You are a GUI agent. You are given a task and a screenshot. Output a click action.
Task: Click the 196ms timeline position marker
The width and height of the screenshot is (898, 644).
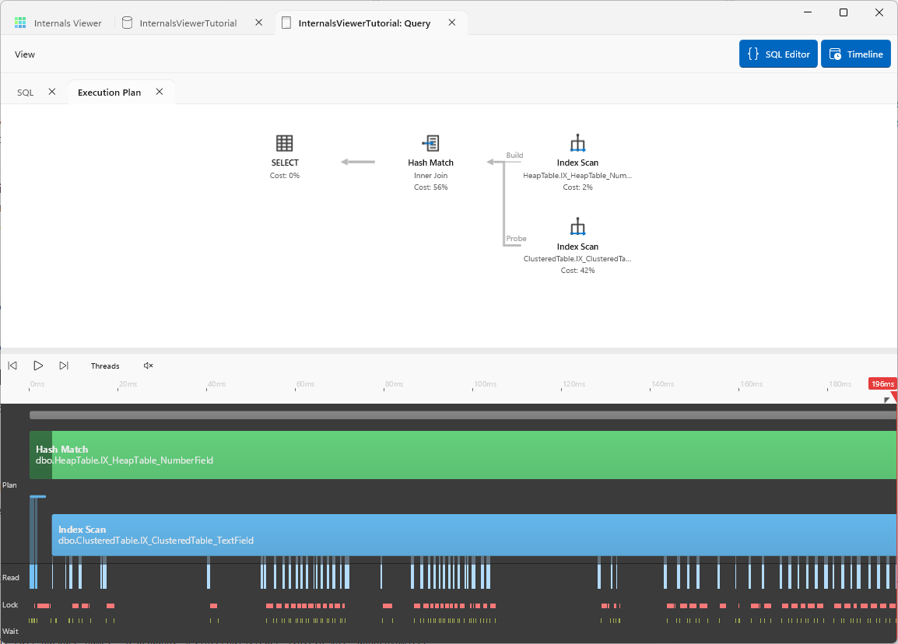pyautogui.click(x=882, y=383)
